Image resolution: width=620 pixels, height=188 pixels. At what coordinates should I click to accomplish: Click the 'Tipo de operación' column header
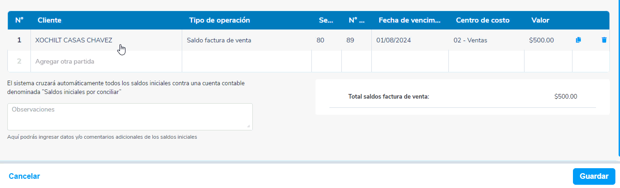(220, 20)
